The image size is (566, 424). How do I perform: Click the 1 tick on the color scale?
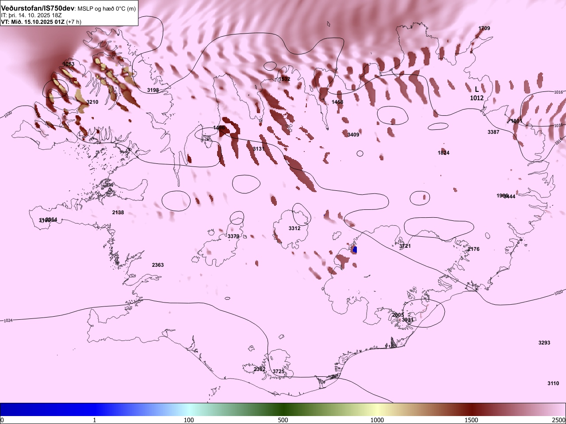[95, 420]
